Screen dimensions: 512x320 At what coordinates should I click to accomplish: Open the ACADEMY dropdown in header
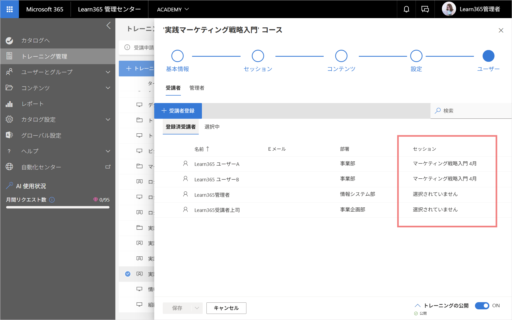(173, 10)
